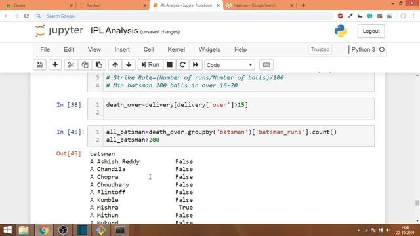Image resolution: width=420 pixels, height=236 pixels.
Task: Cut selected cells with scissors icon
Action: click(x=71, y=65)
